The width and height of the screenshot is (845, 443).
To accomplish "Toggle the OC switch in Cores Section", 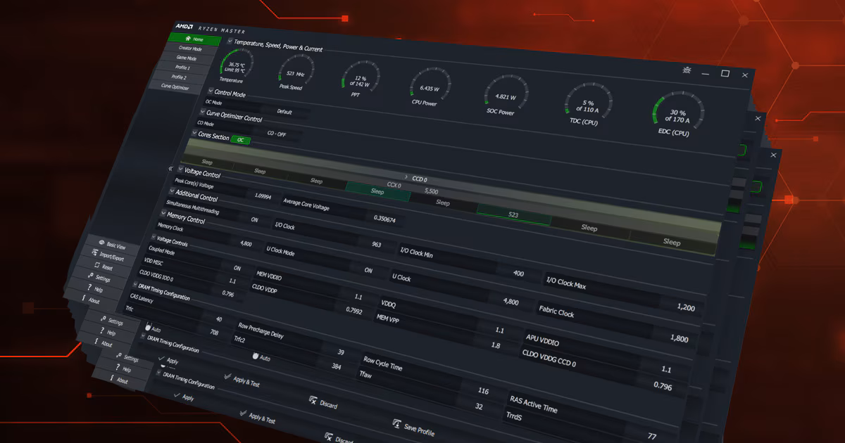I will tap(240, 139).
